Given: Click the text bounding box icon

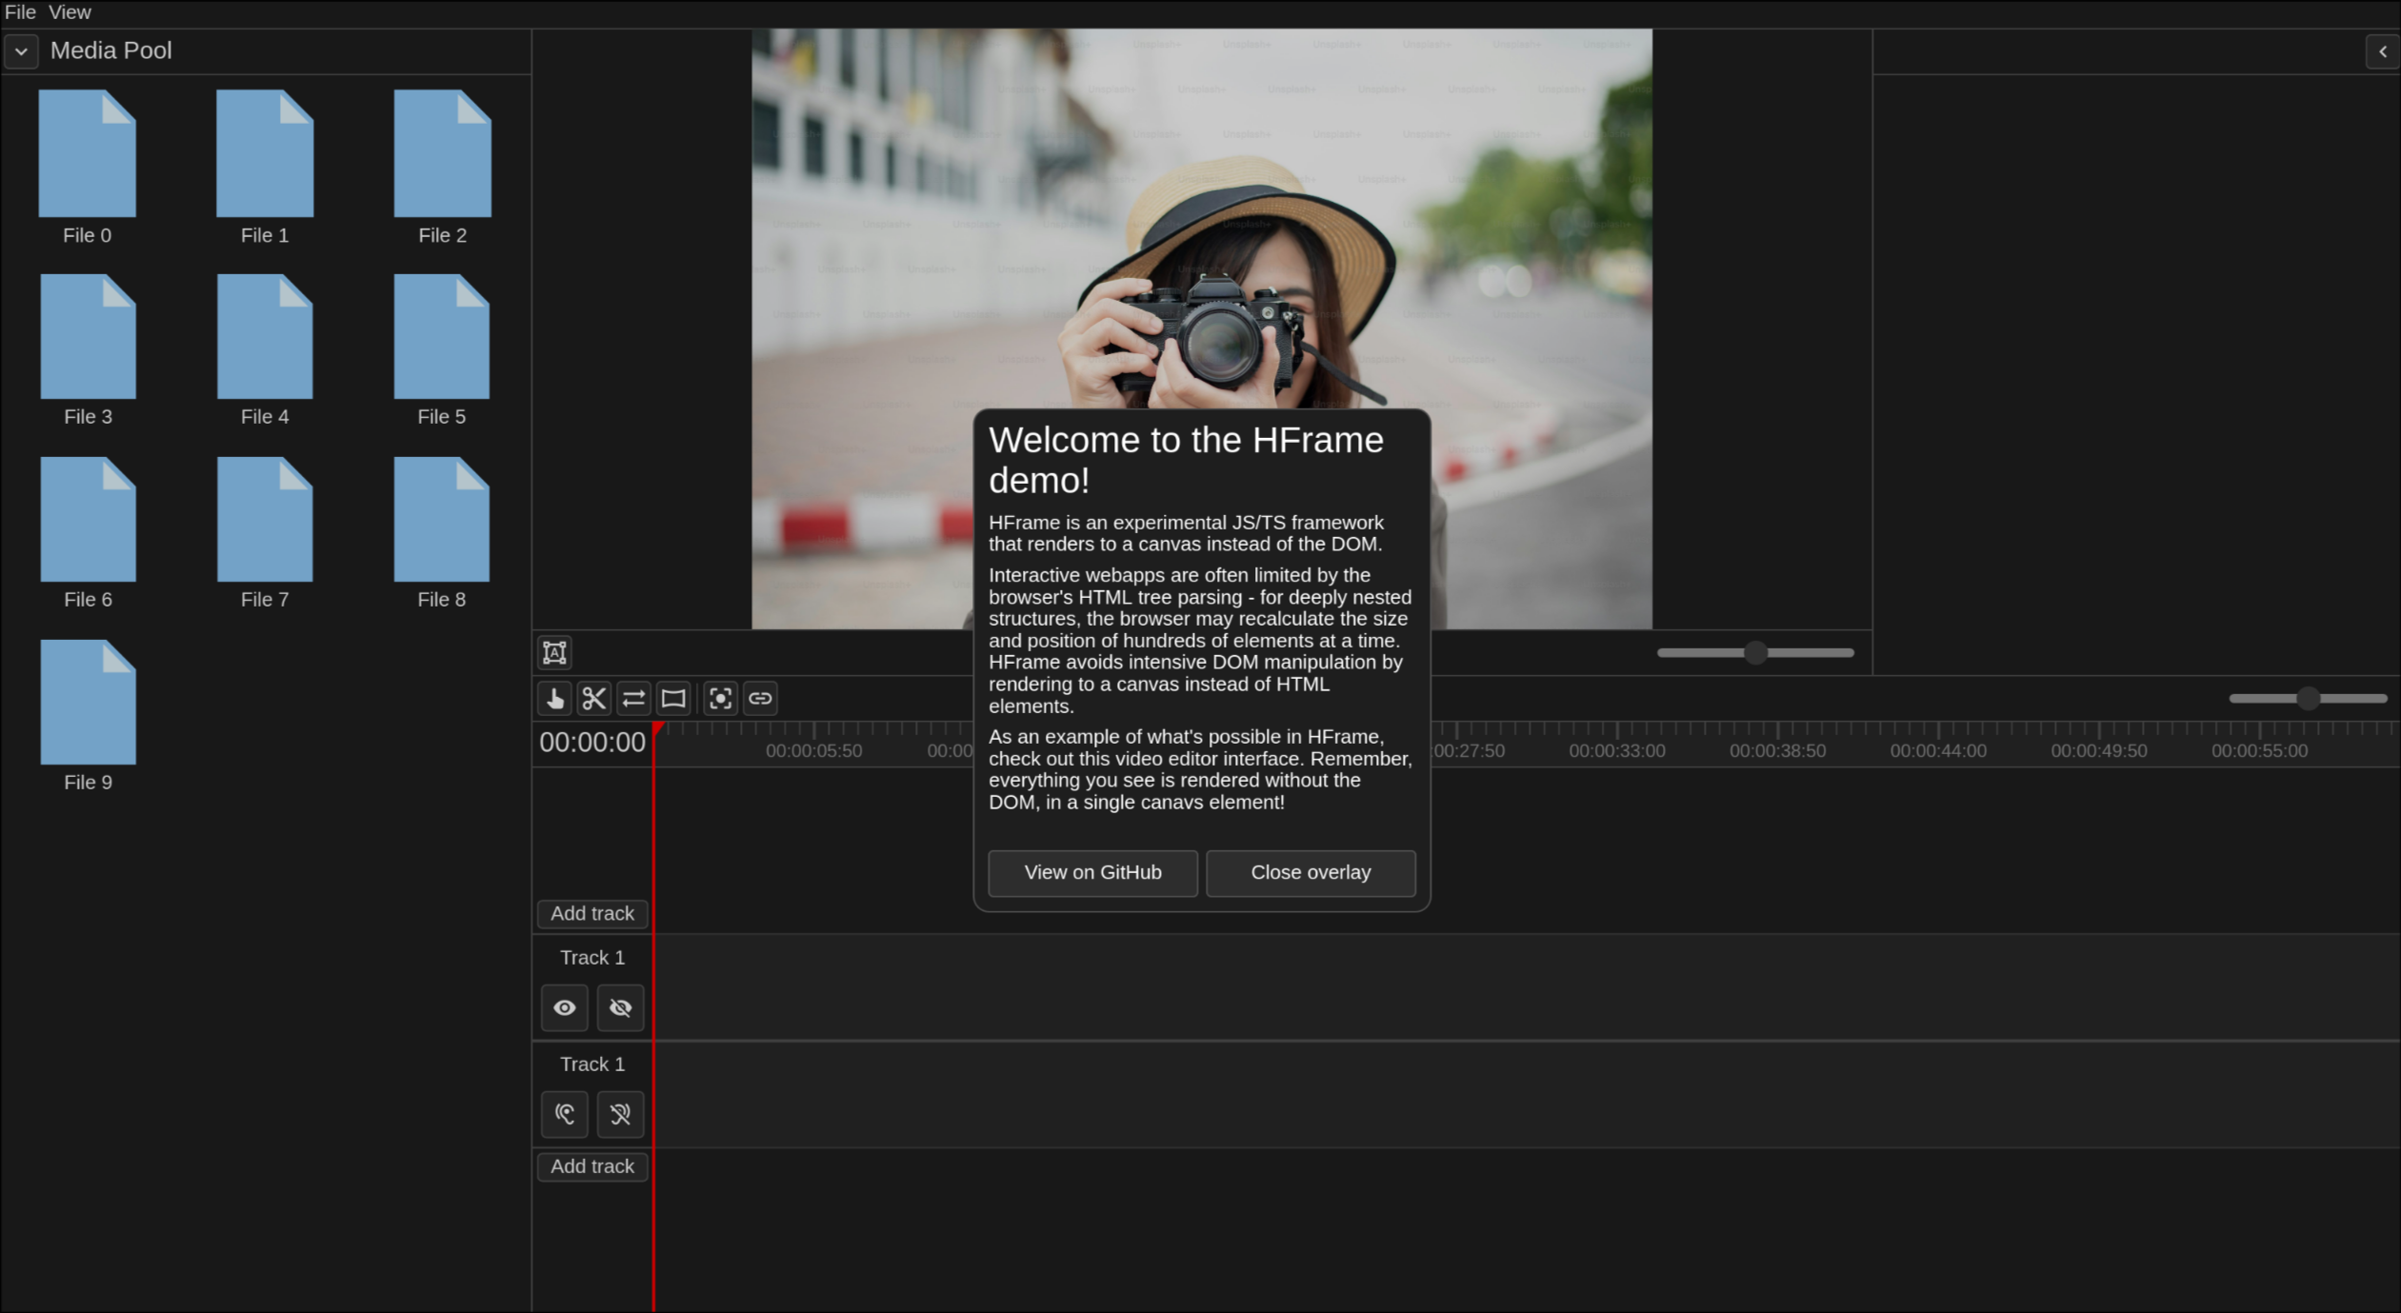Looking at the screenshot, I should click(554, 653).
